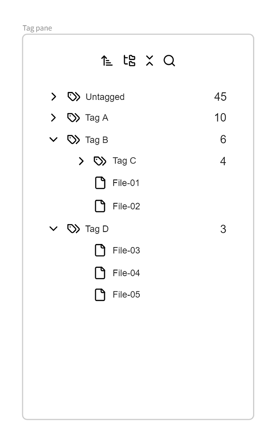Image resolution: width=276 pixels, height=442 pixels.
Task: Click the file icon beside File-05
Action: pos(100,294)
